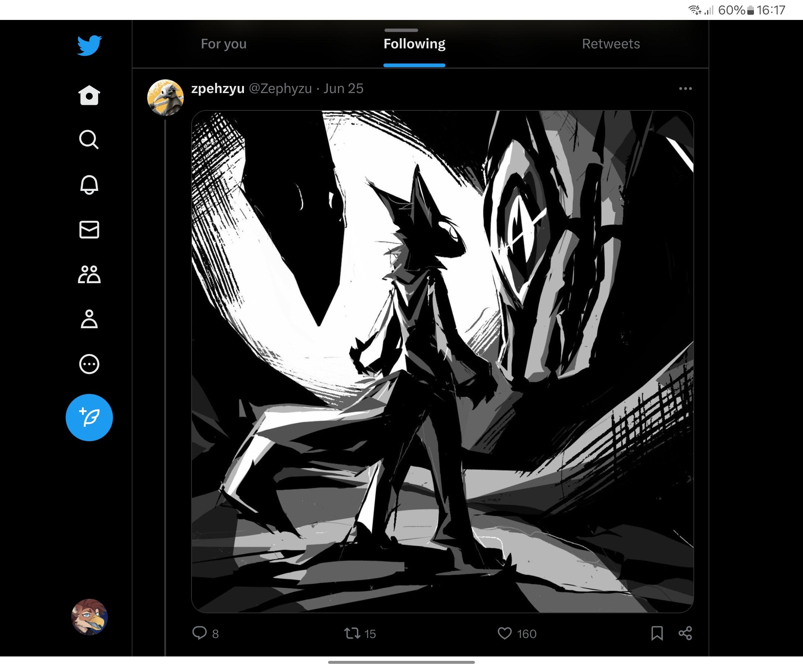Open the More circle menu
803x669 pixels.
click(x=89, y=364)
